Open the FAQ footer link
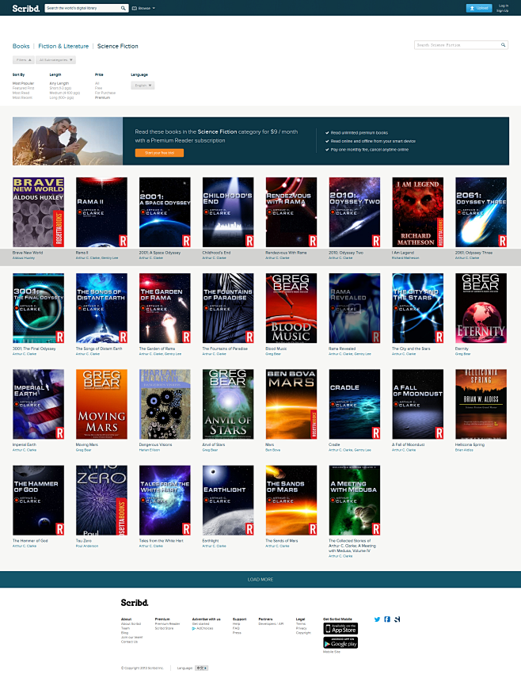Viewport: 521px width, 682px height. pos(236,628)
